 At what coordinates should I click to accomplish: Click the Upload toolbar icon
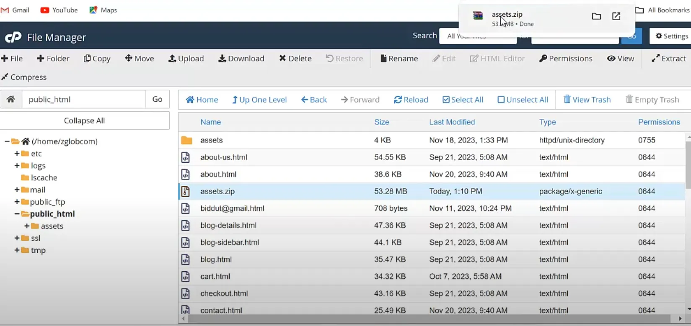172,59
